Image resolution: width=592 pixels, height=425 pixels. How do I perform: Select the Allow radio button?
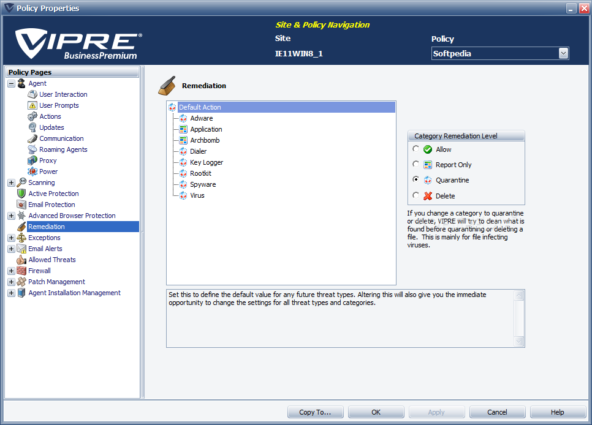tap(416, 149)
